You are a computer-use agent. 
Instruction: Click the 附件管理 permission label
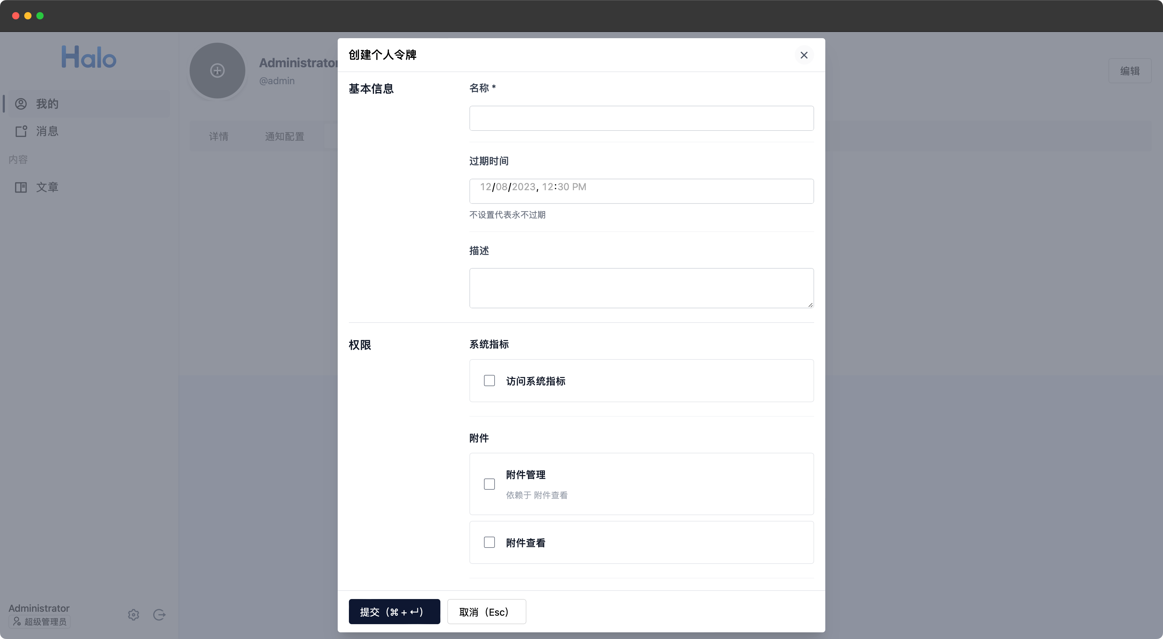(525, 475)
